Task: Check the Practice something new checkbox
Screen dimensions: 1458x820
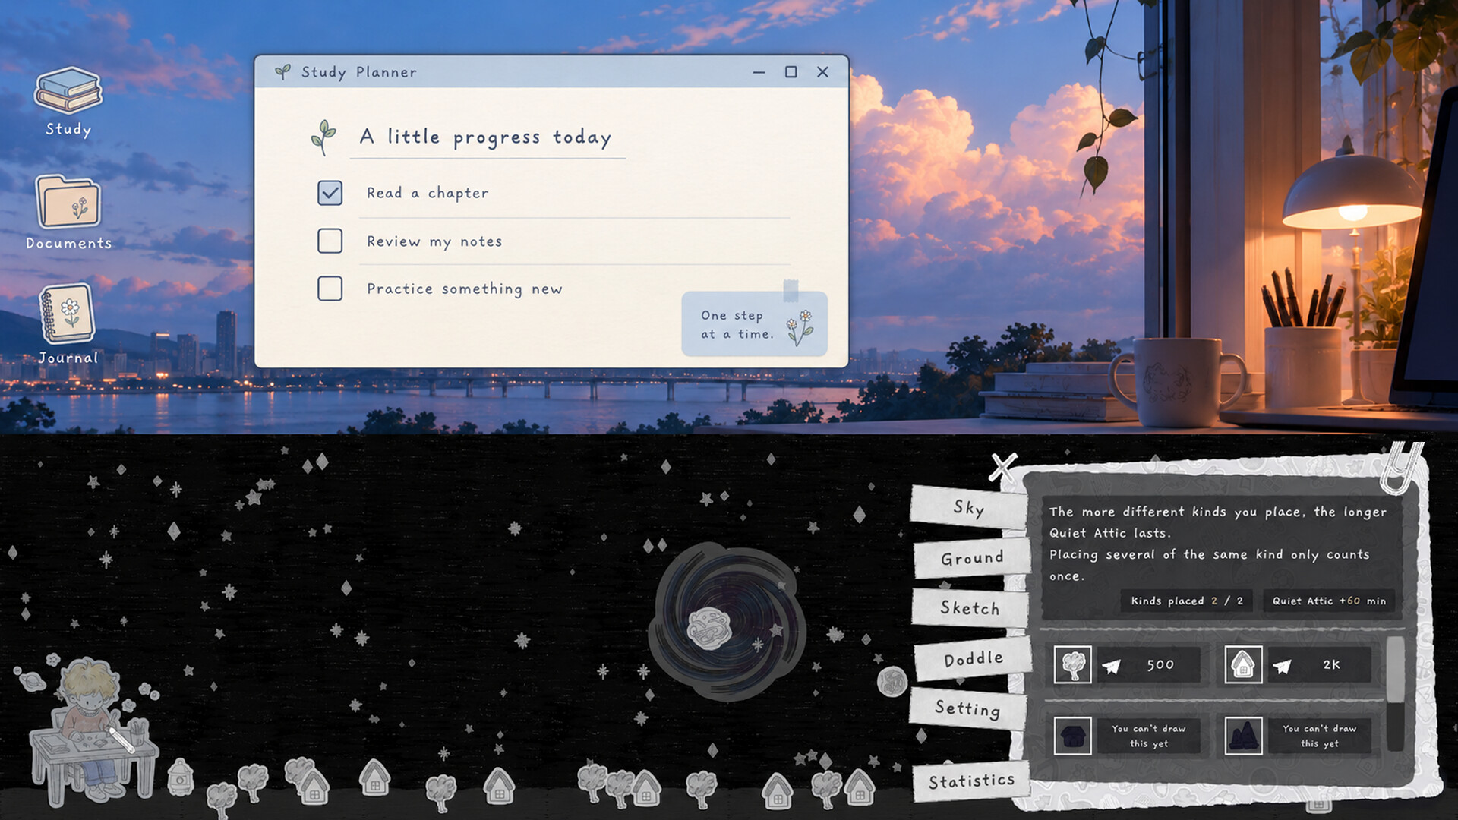Action: pos(330,289)
